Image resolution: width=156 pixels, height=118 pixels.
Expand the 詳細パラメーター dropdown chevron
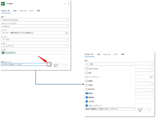click(49, 64)
